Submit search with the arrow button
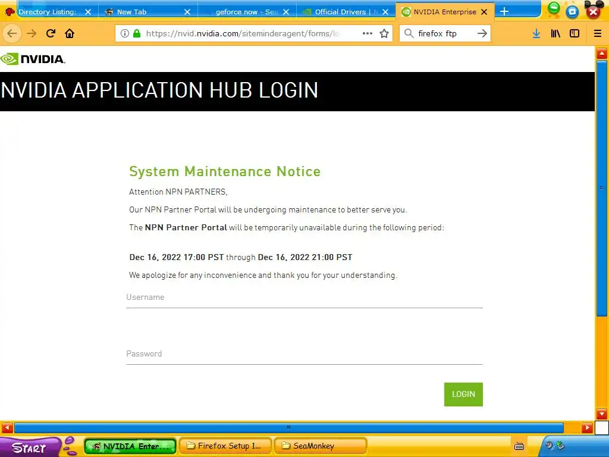The height and width of the screenshot is (457, 609). (x=482, y=33)
